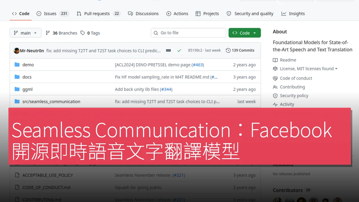Click the Readme book icon
Viewport: 359px width, 202px height.
click(275, 60)
